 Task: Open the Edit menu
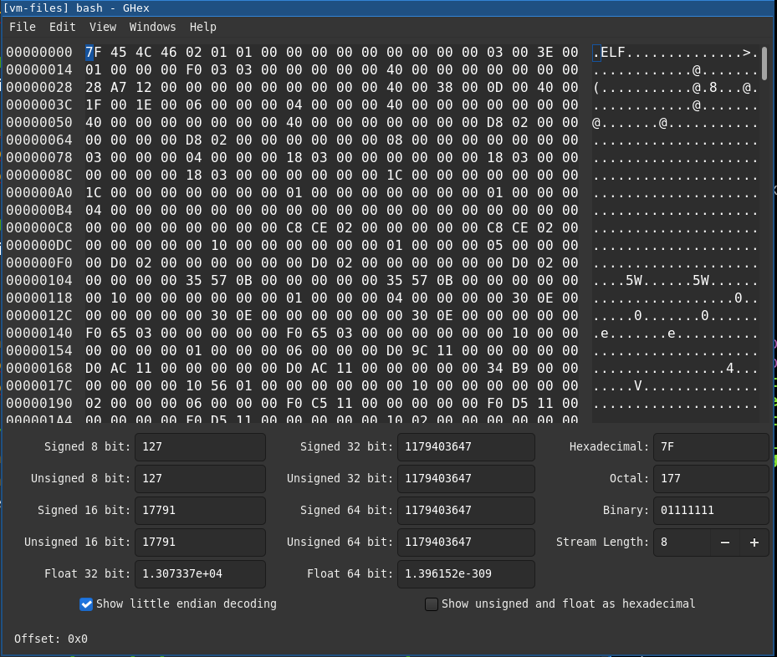(x=63, y=27)
